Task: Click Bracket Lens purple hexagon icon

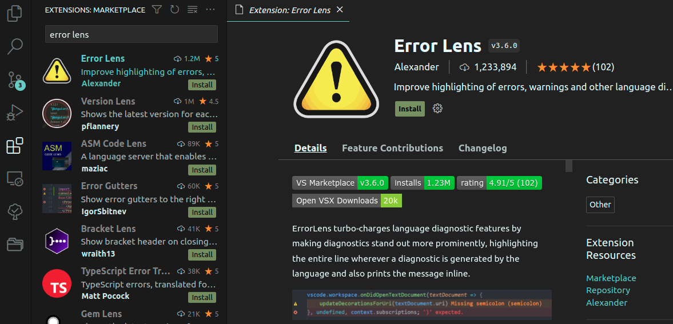Action: click(x=57, y=241)
